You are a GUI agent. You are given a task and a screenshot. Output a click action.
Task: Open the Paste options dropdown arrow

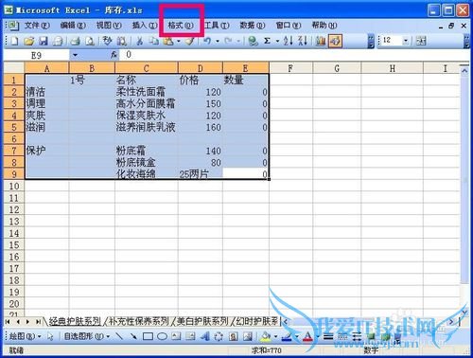coord(179,41)
